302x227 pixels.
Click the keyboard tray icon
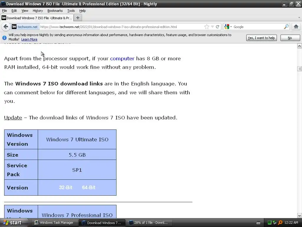[258, 223]
